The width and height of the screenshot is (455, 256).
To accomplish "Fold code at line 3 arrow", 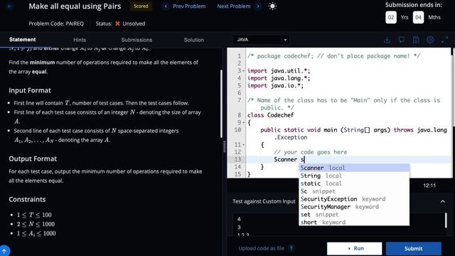I will [243, 71].
